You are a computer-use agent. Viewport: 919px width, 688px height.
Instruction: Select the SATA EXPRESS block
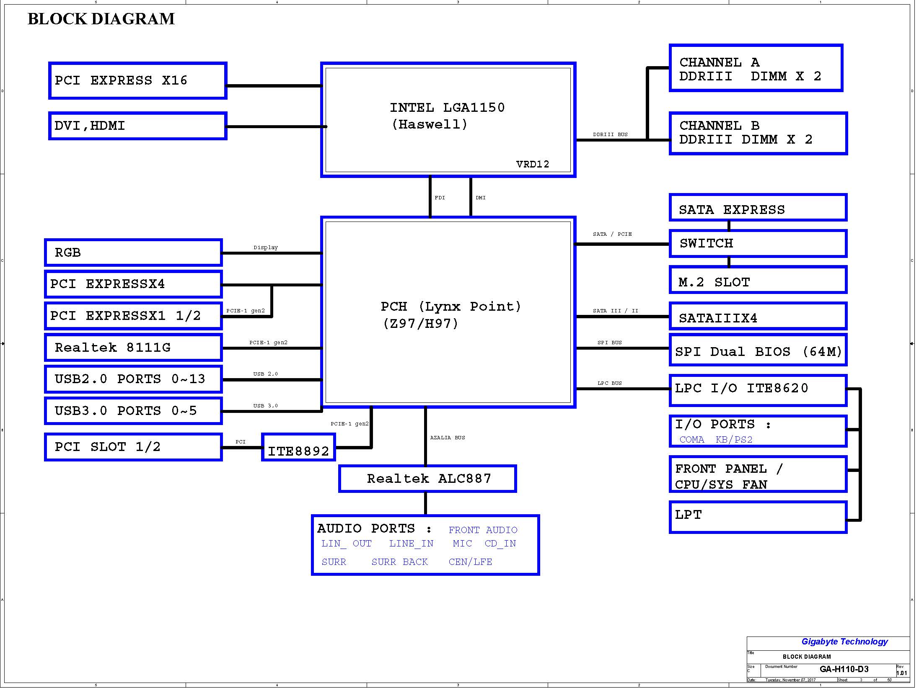758,207
